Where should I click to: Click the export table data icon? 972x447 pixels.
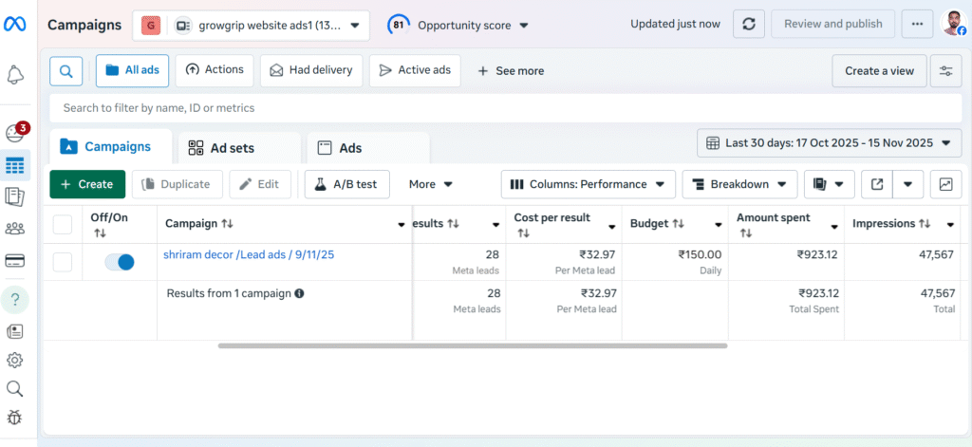[x=876, y=184]
